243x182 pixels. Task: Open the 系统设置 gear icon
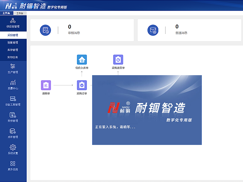[x=13, y=147]
